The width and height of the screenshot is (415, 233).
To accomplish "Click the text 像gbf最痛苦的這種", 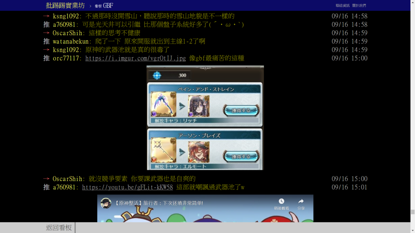I will pos(216,58).
